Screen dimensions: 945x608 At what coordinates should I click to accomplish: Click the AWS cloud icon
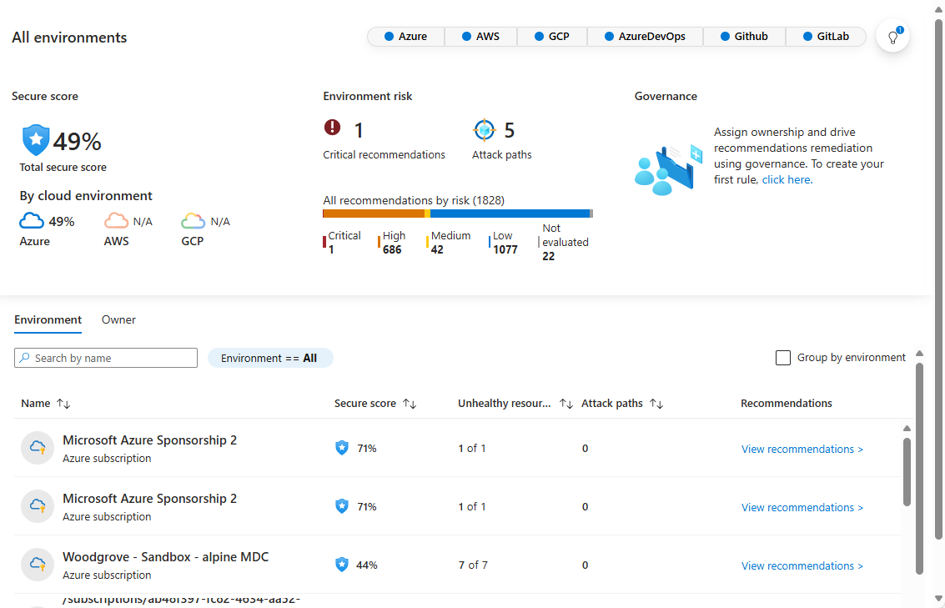(116, 221)
